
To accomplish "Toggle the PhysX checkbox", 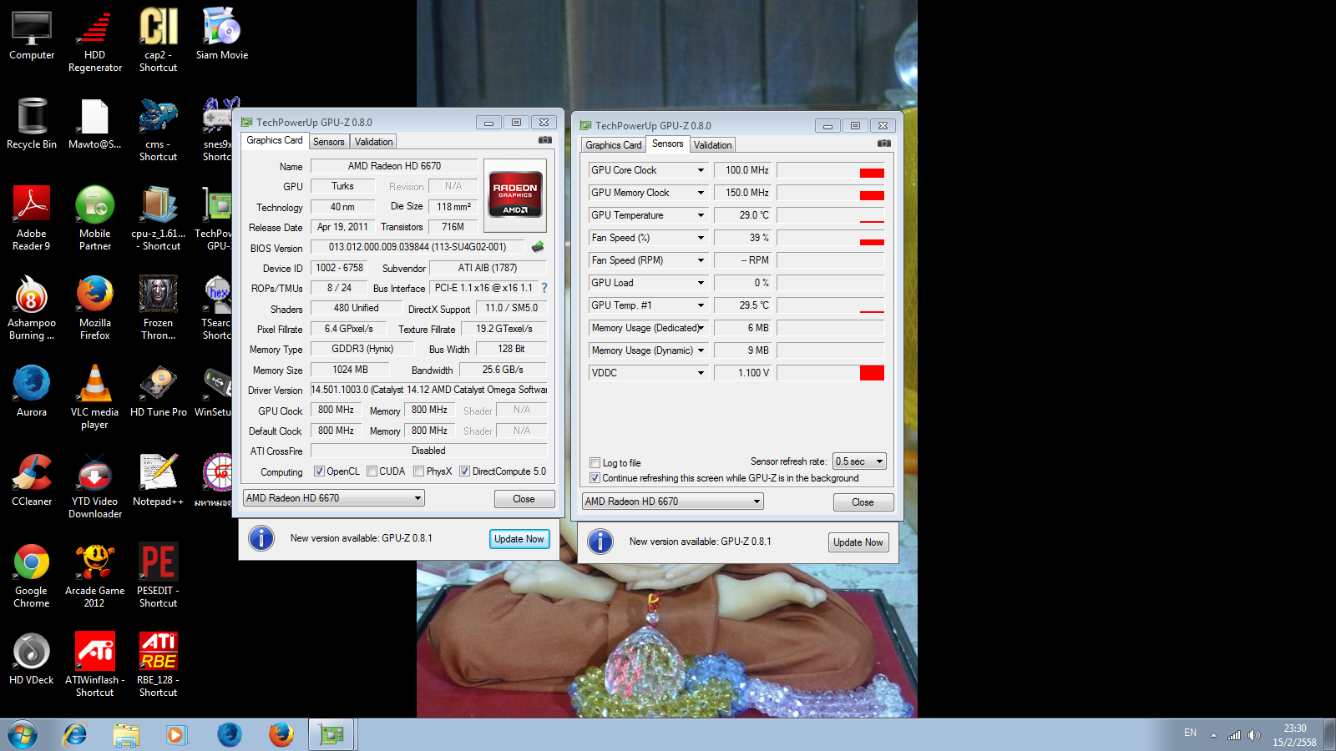I will [418, 471].
